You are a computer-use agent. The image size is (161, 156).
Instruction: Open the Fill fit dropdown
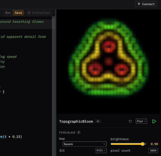tap(101, 150)
